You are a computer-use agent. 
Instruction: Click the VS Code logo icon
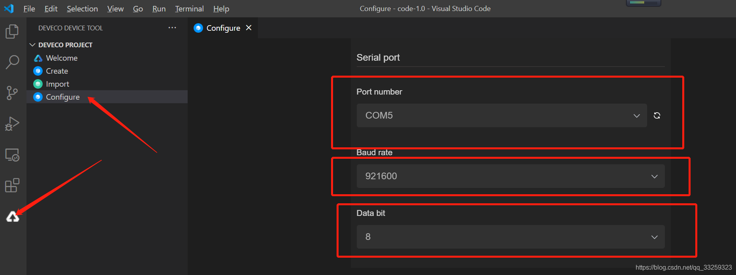click(9, 8)
